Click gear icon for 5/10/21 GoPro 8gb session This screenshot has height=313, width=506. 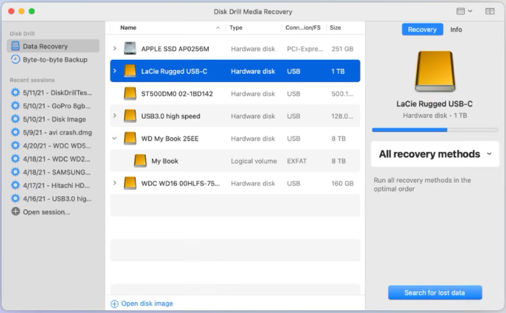click(15, 106)
